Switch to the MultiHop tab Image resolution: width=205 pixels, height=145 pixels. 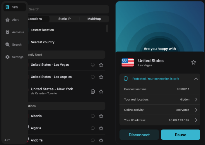pos(94,19)
